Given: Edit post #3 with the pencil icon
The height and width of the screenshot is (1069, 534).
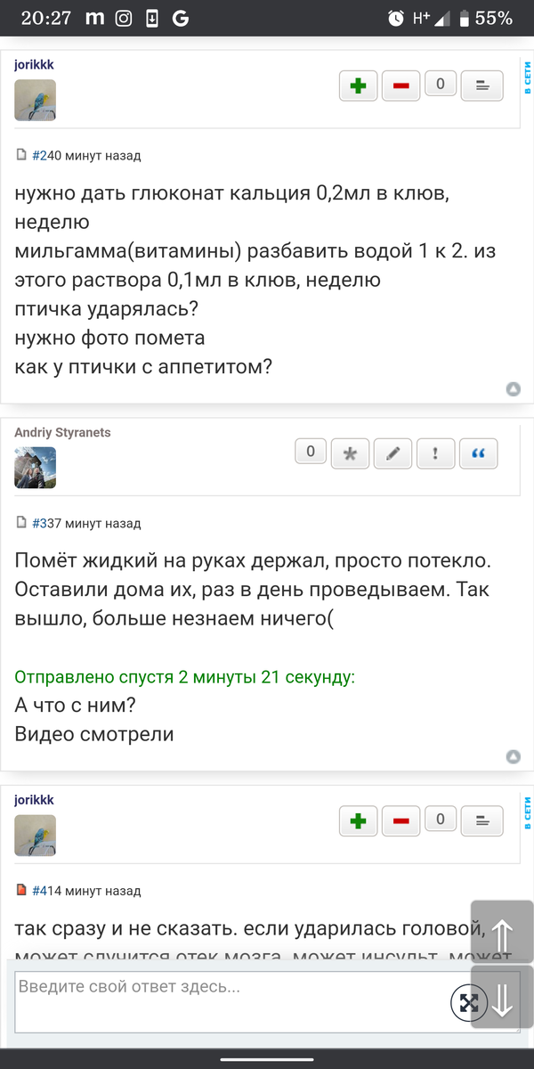Looking at the screenshot, I should [x=392, y=453].
